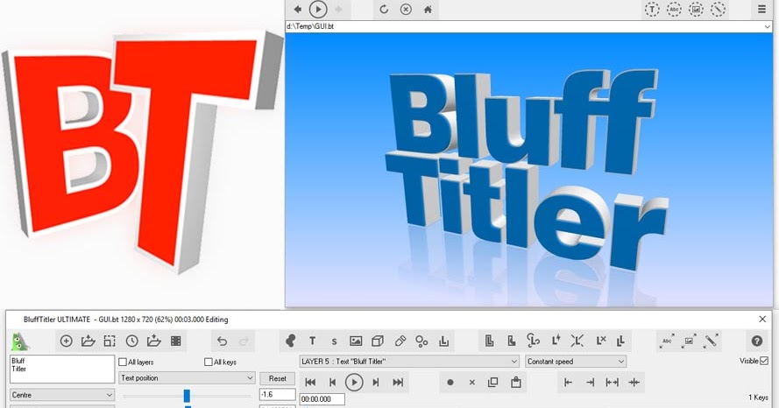
Task: Click the blob-shaped layer icon
Action: coord(290,341)
